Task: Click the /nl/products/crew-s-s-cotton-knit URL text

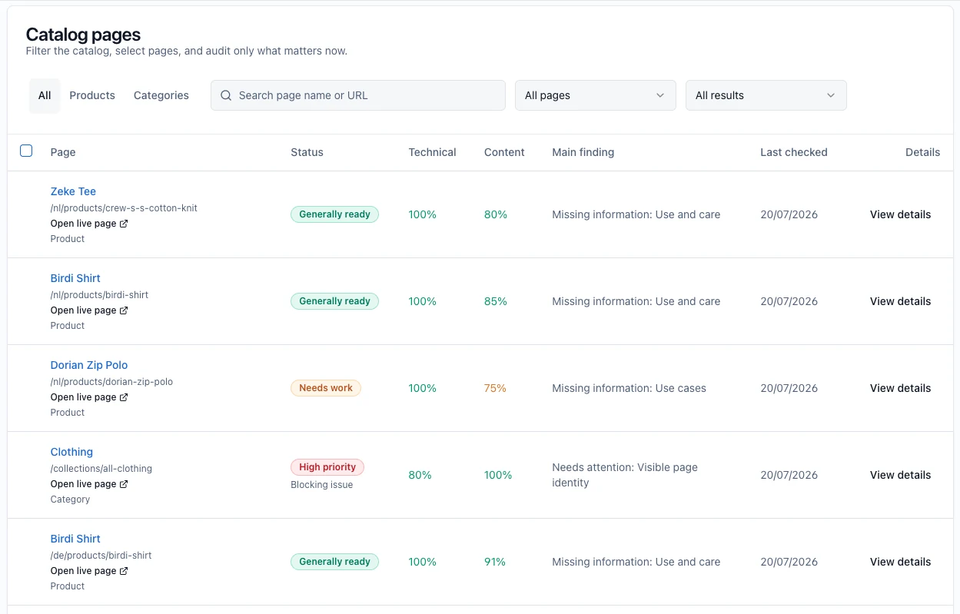Action: click(x=124, y=208)
